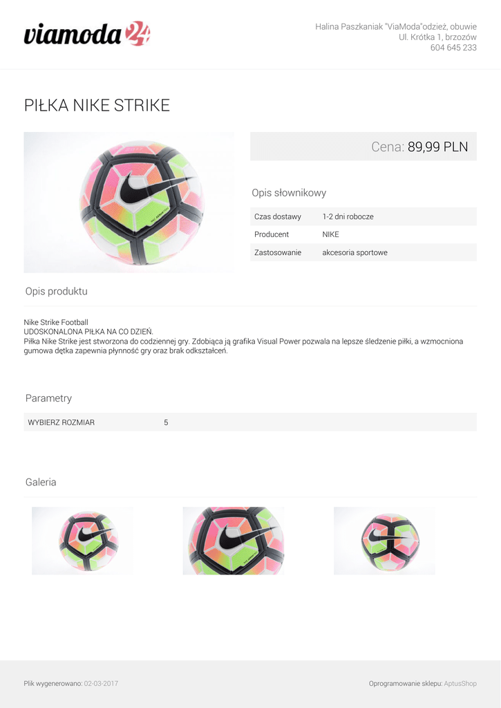Click the 89,99 PLN price box
Screen dimensions: 501x708
363,147
